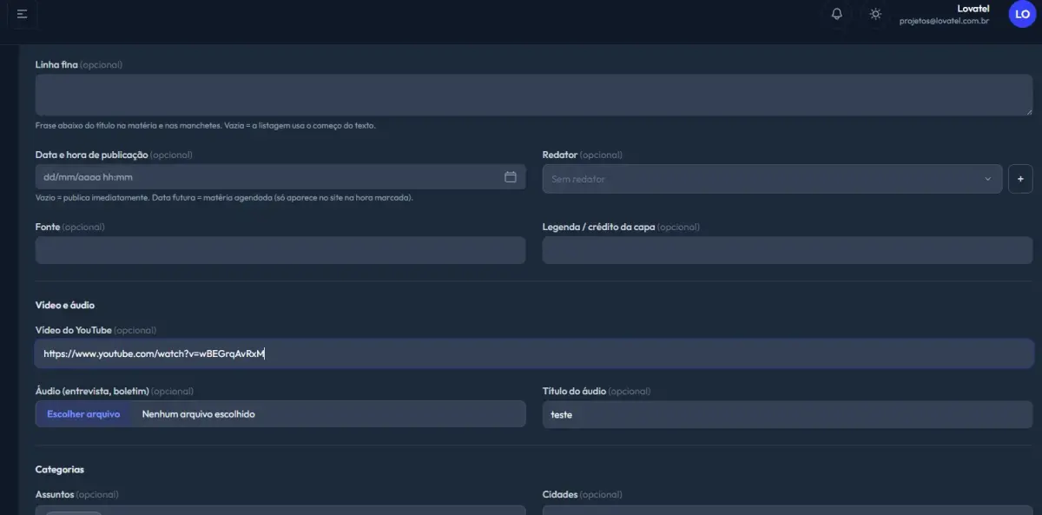1042x515 pixels.
Task: Click into the Fonte input
Action: pos(280,250)
